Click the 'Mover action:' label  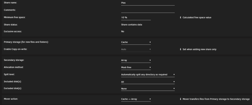tap(11, 99)
